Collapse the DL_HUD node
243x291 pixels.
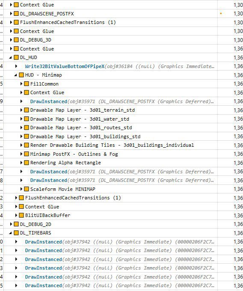(11, 58)
